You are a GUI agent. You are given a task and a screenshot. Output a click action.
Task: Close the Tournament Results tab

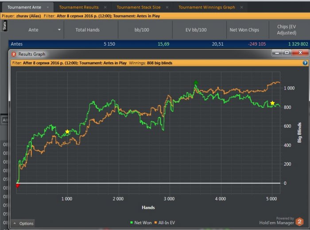(105, 8)
